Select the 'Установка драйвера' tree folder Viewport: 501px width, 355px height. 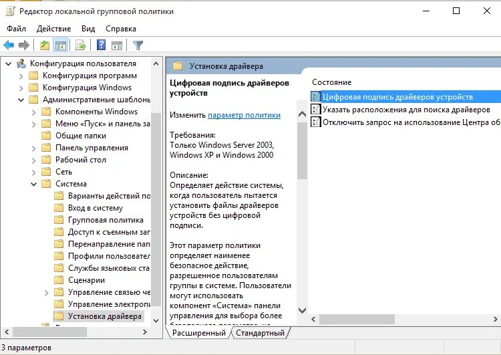click(105, 316)
